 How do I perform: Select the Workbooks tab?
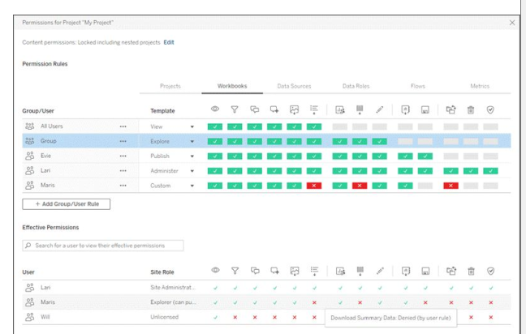coord(232,86)
